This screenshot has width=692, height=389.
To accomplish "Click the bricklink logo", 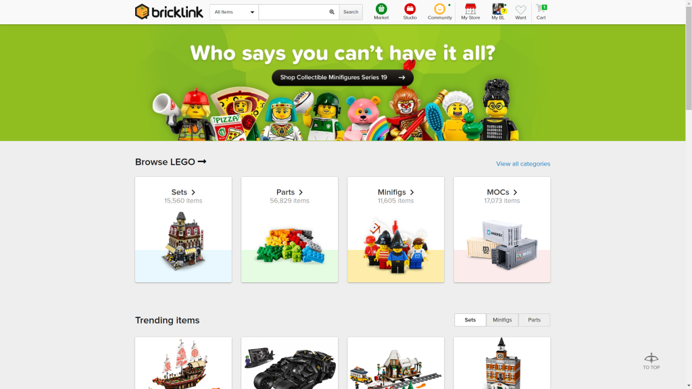I will coord(169,12).
